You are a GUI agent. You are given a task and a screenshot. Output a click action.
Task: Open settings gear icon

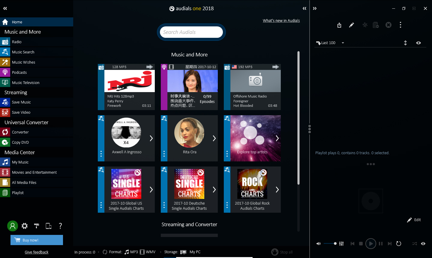25,226
